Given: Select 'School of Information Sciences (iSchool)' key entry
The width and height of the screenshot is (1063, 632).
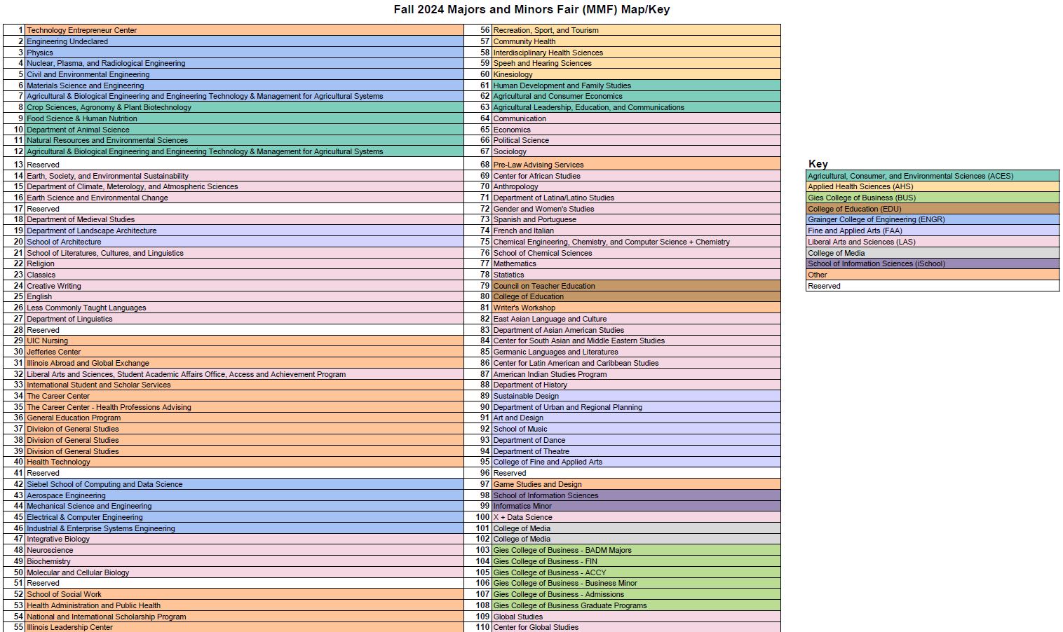Looking at the screenshot, I should [933, 263].
